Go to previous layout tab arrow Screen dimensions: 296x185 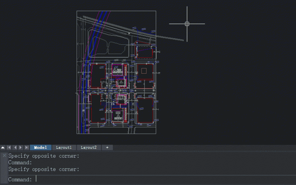pos(15,148)
